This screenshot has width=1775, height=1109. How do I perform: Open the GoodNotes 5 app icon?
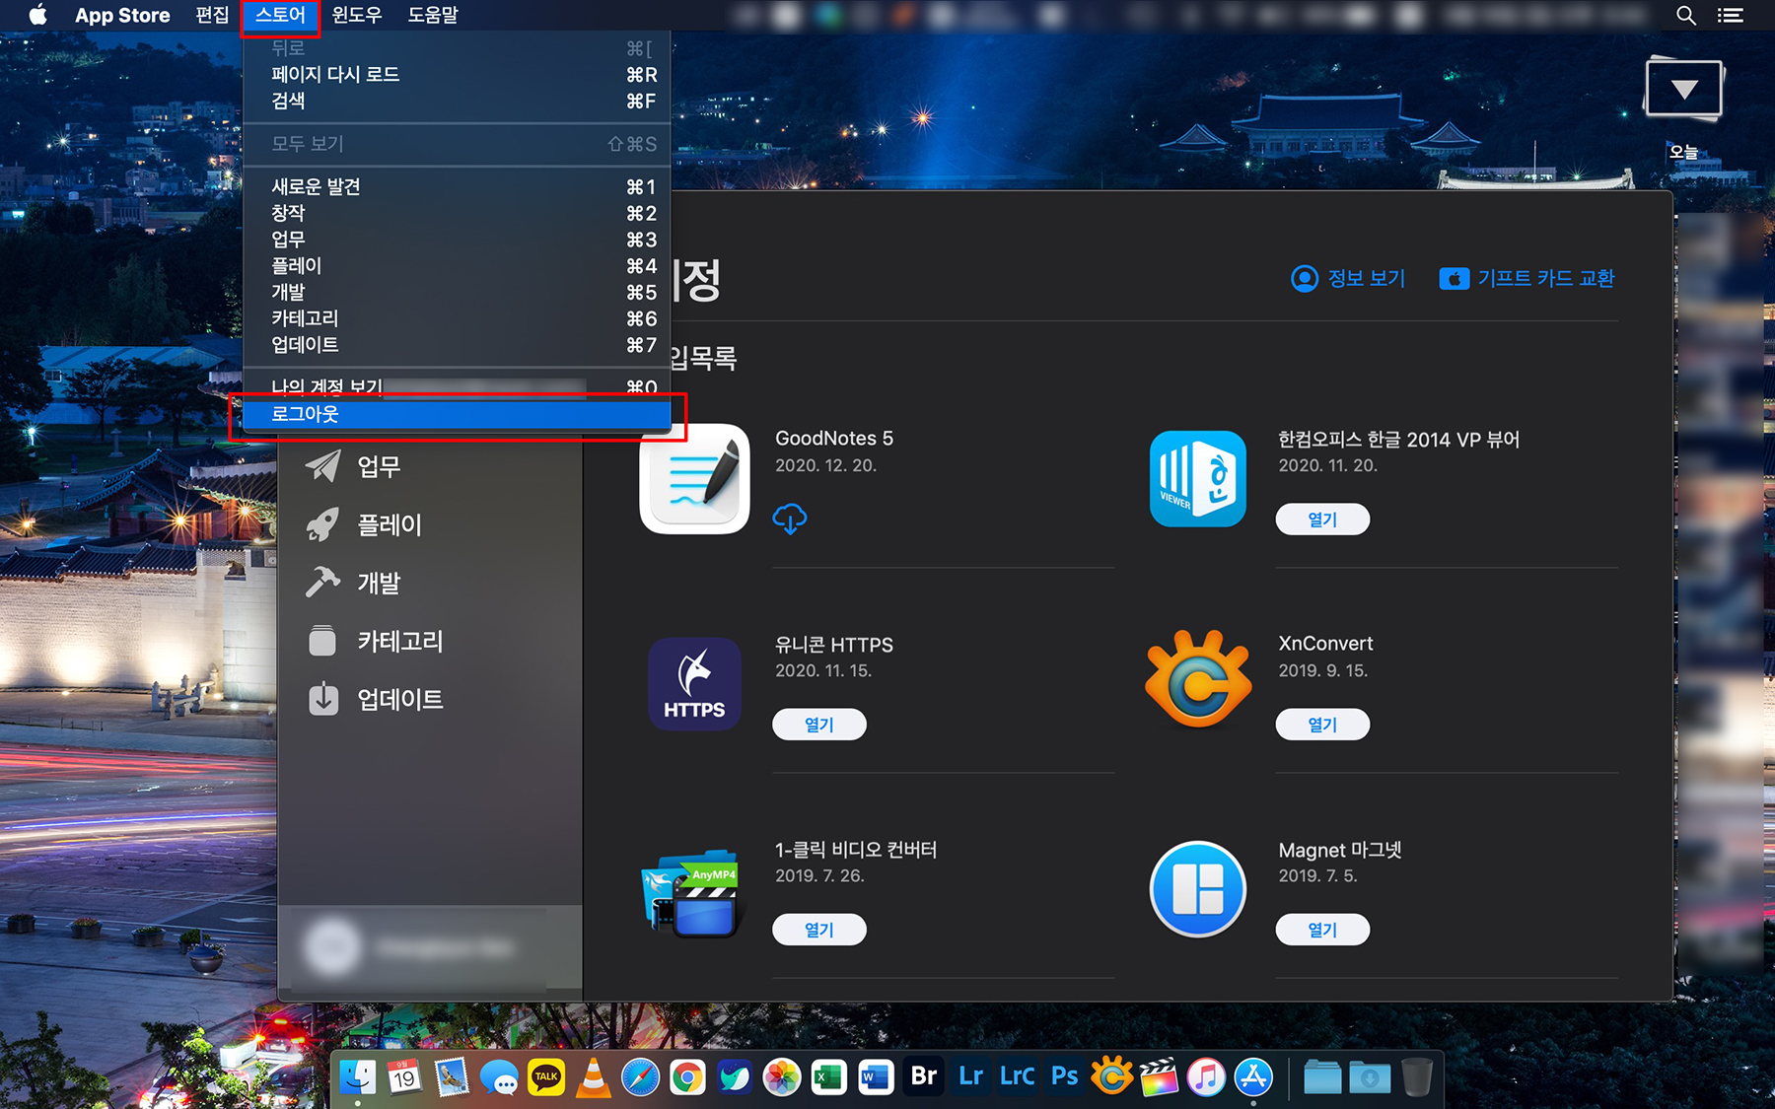click(x=694, y=479)
